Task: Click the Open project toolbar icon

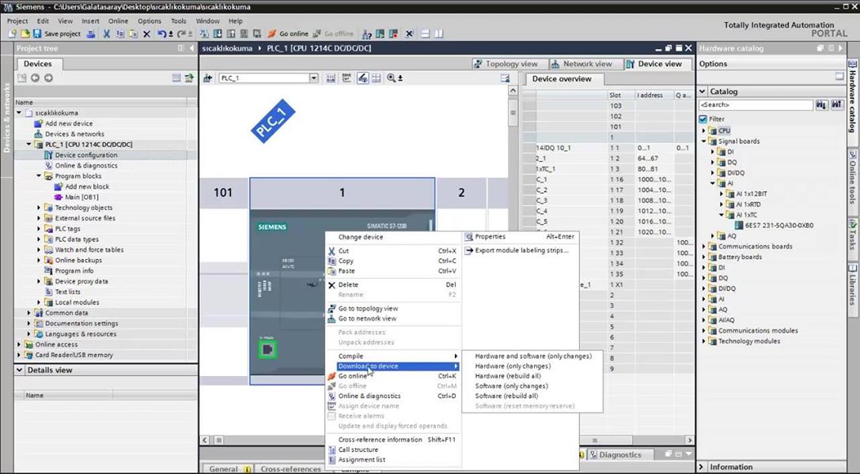Action: pos(25,34)
